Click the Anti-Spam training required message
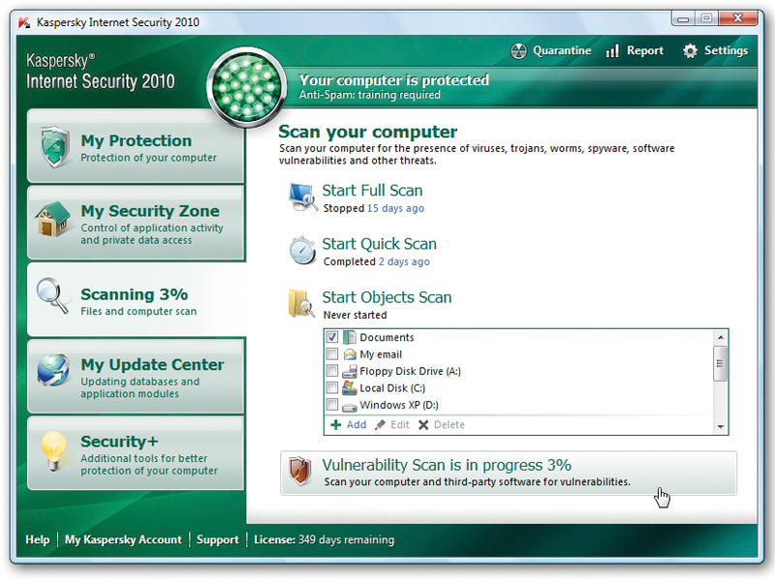 [x=370, y=95]
